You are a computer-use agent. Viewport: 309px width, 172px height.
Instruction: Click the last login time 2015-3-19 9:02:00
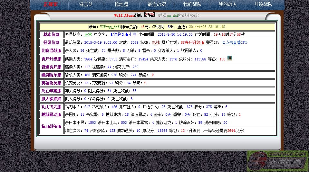point(101,42)
